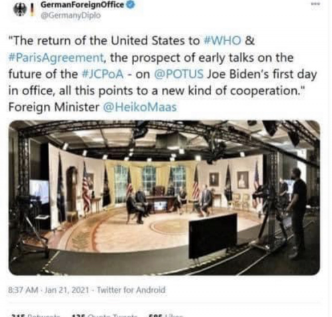Click the 8:37 AM timestamp
The image size is (332, 317).
[23, 290]
